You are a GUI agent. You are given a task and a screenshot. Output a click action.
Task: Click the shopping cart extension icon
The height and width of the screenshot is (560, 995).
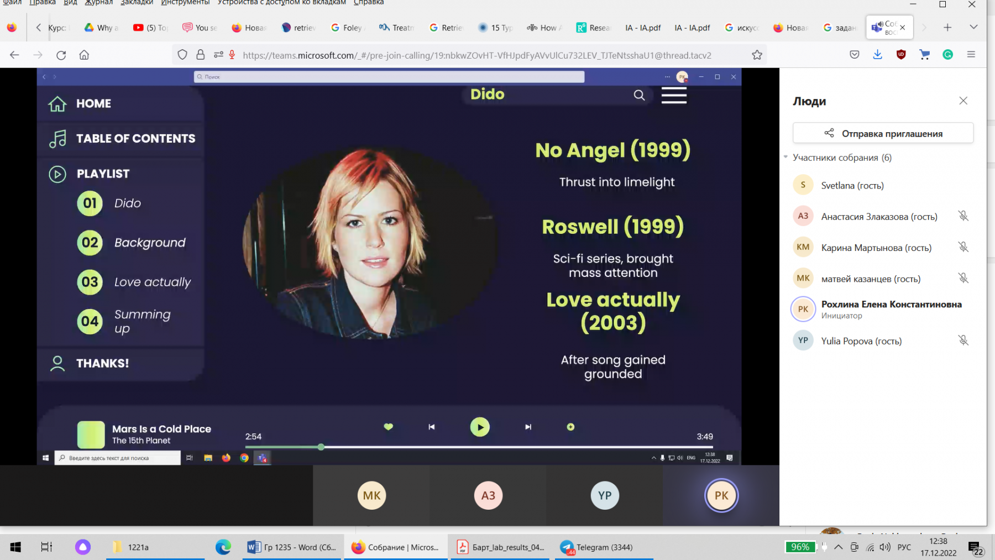(924, 54)
